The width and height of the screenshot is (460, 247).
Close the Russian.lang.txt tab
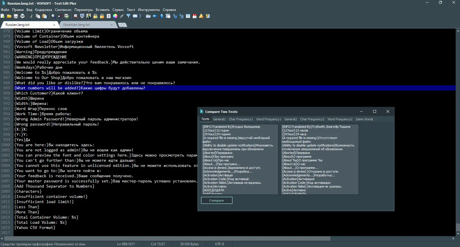click(54, 25)
